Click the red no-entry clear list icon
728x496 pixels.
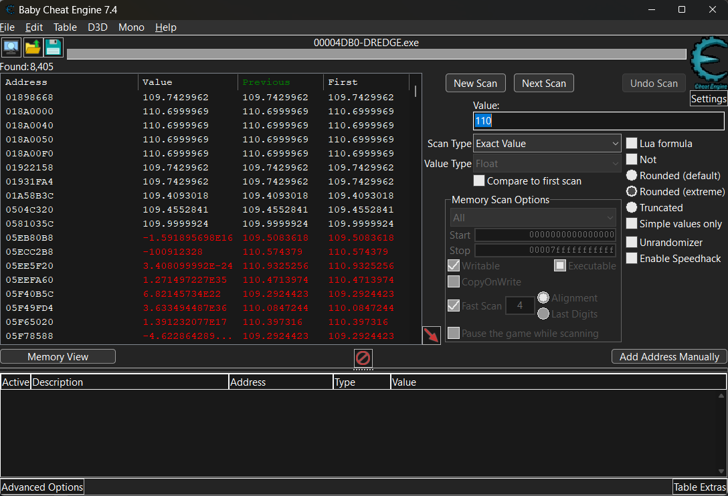(x=363, y=358)
